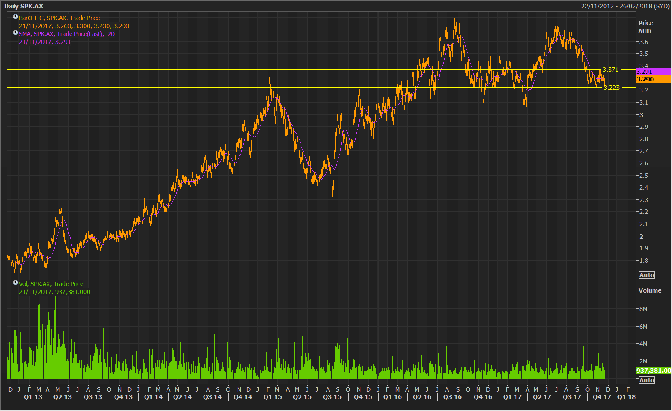Click the Q1 18 quarter label
The height and width of the screenshot is (411, 672).
click(627, 397)
